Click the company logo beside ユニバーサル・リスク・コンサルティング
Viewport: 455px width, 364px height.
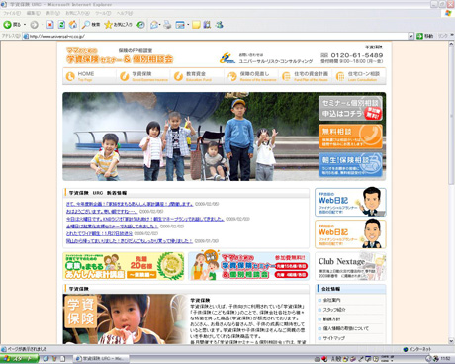[x=227, y=58]
